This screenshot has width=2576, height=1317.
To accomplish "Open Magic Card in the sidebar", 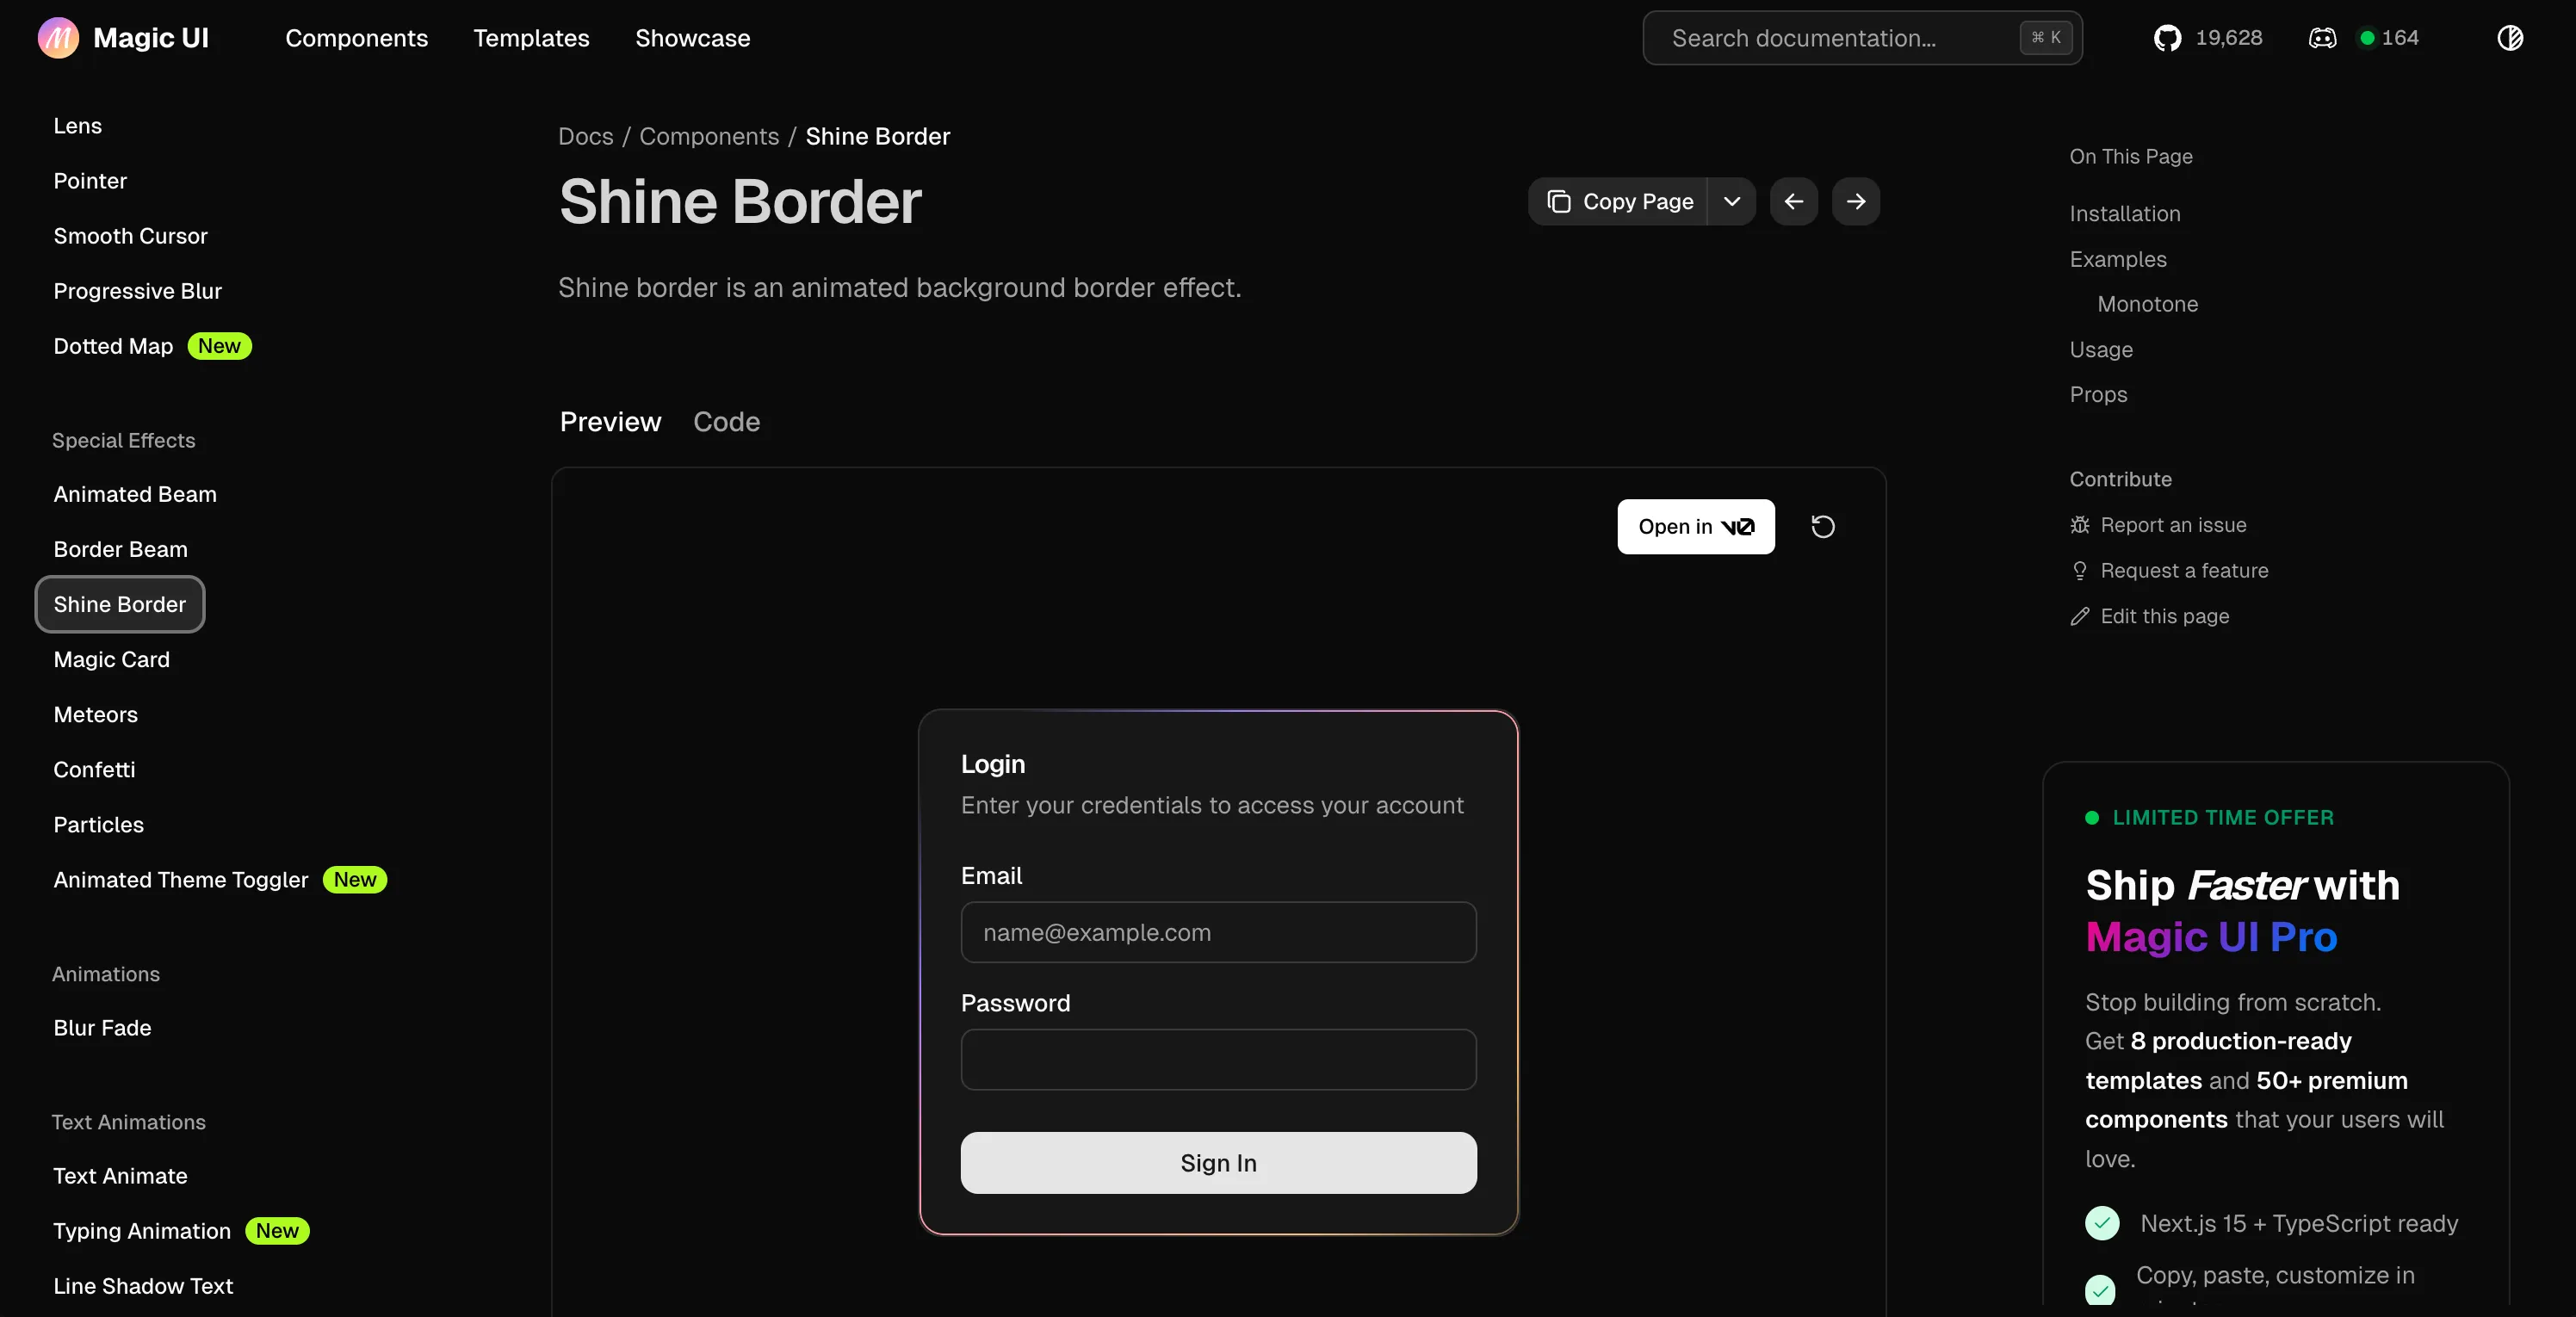I will pos(112,659).
